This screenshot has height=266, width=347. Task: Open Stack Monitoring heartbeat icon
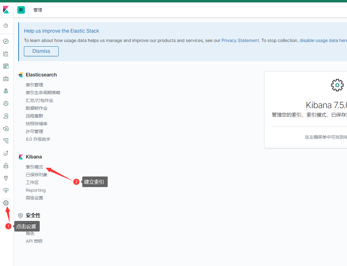point(6,190)
